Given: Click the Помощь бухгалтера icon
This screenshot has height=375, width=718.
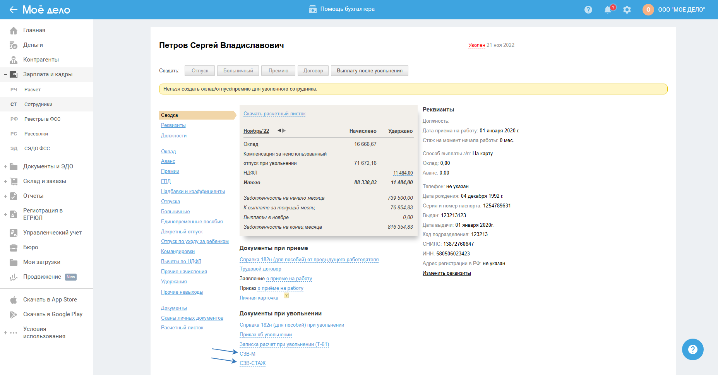Looking at the screenshot, I should click(313, 9).
